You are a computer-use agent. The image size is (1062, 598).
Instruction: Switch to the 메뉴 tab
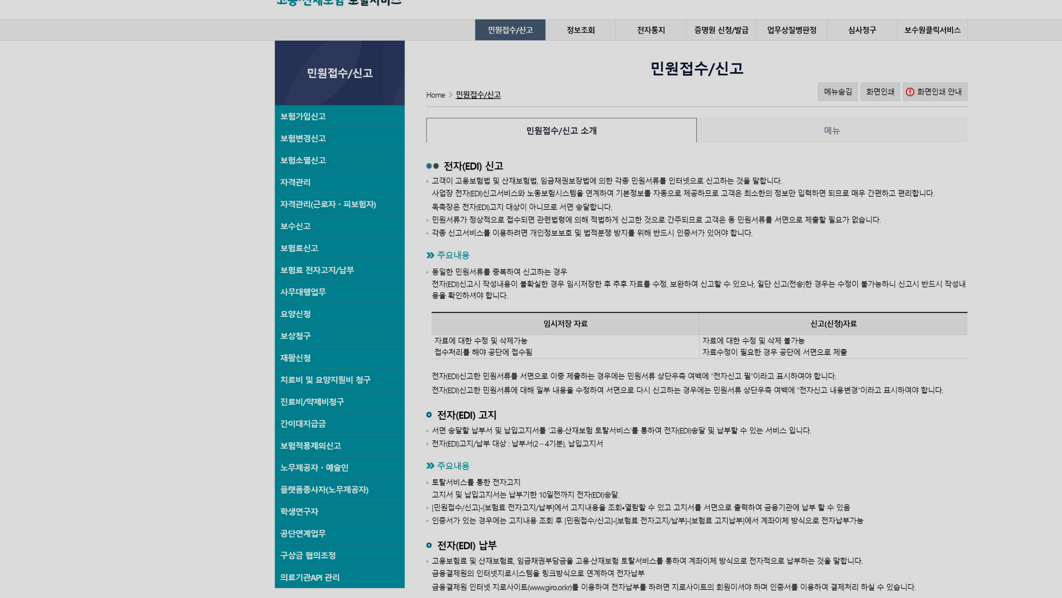tap(832, 131)
